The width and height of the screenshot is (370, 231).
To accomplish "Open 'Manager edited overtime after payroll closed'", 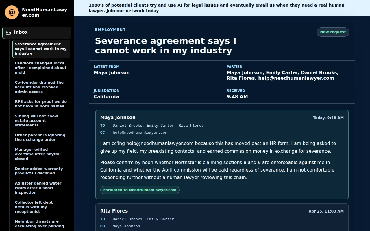I will click(x=41, y=154).
